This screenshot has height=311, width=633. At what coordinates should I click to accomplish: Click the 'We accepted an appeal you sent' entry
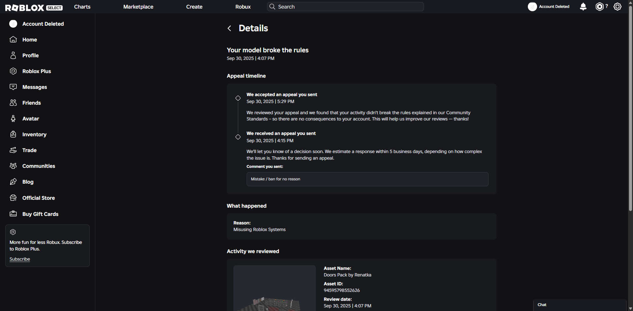pos(282,94)
